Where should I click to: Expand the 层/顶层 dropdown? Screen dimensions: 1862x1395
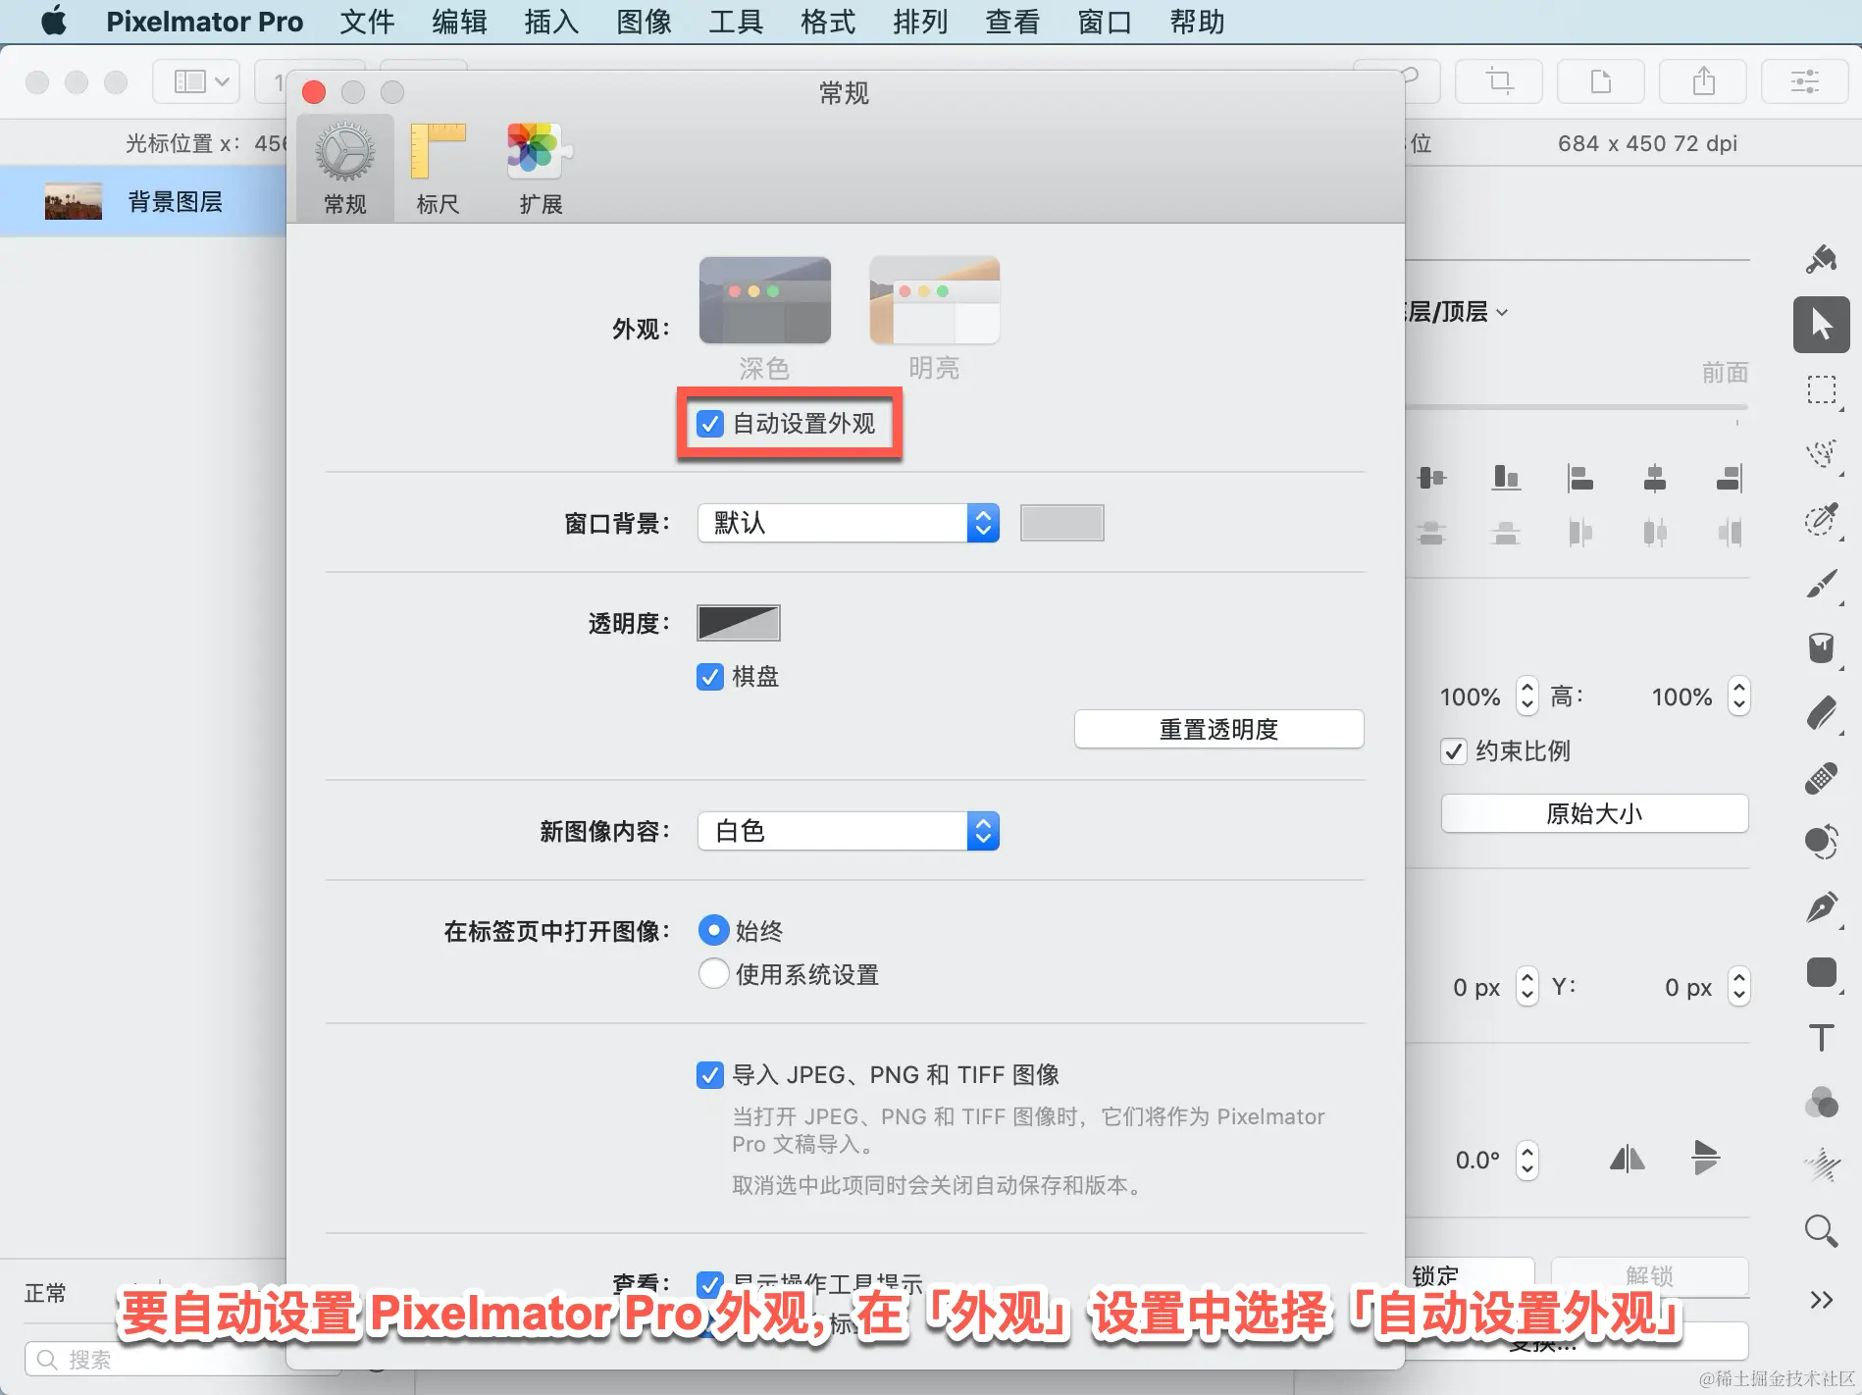click(1457, 312)
